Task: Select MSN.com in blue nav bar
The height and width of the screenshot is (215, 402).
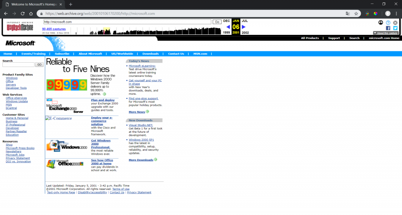Action: [x=200, y=54]
